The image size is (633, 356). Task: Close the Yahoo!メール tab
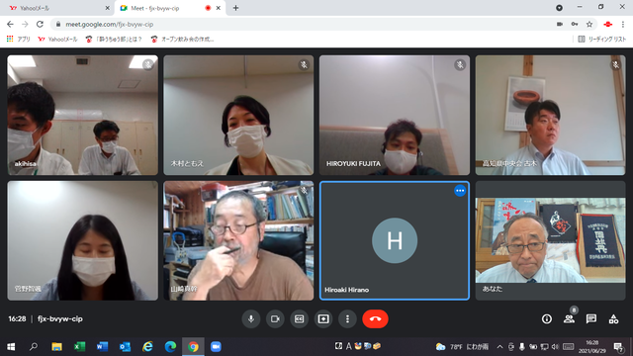107,8
